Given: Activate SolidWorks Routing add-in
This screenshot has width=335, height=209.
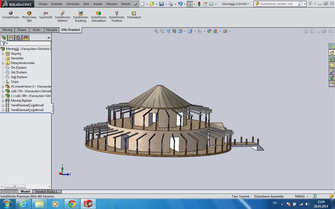Looking at the screenshot, I should (81, 17).
